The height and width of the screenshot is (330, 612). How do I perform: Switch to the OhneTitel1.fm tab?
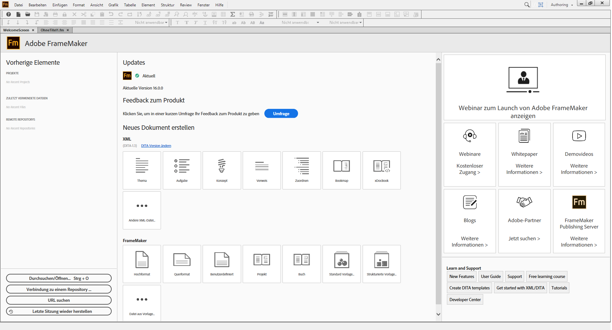pos(52,30)
